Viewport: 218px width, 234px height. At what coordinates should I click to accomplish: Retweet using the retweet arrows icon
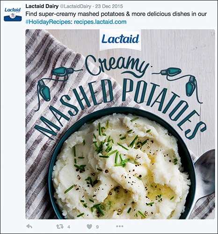[60, 227]
